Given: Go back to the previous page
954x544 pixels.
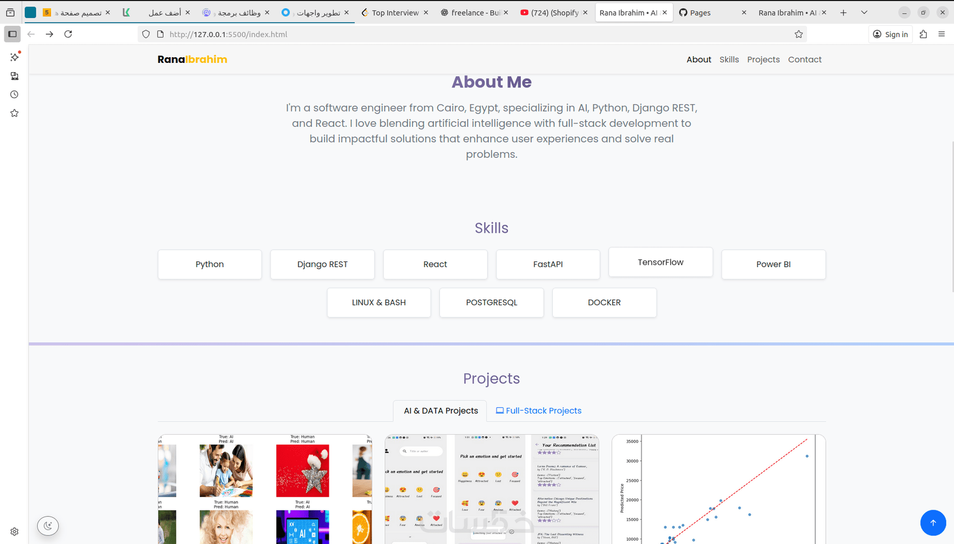Looking at the screenshot, I should click(31, 34).
